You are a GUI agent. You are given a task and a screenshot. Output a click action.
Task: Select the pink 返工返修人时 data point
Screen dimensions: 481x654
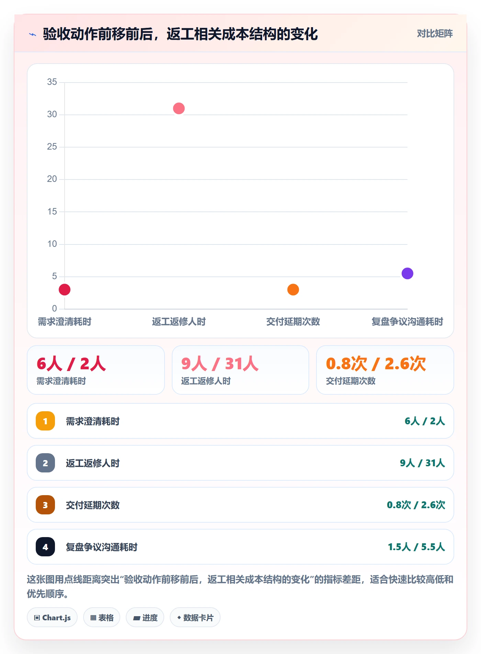pos(179,108)
